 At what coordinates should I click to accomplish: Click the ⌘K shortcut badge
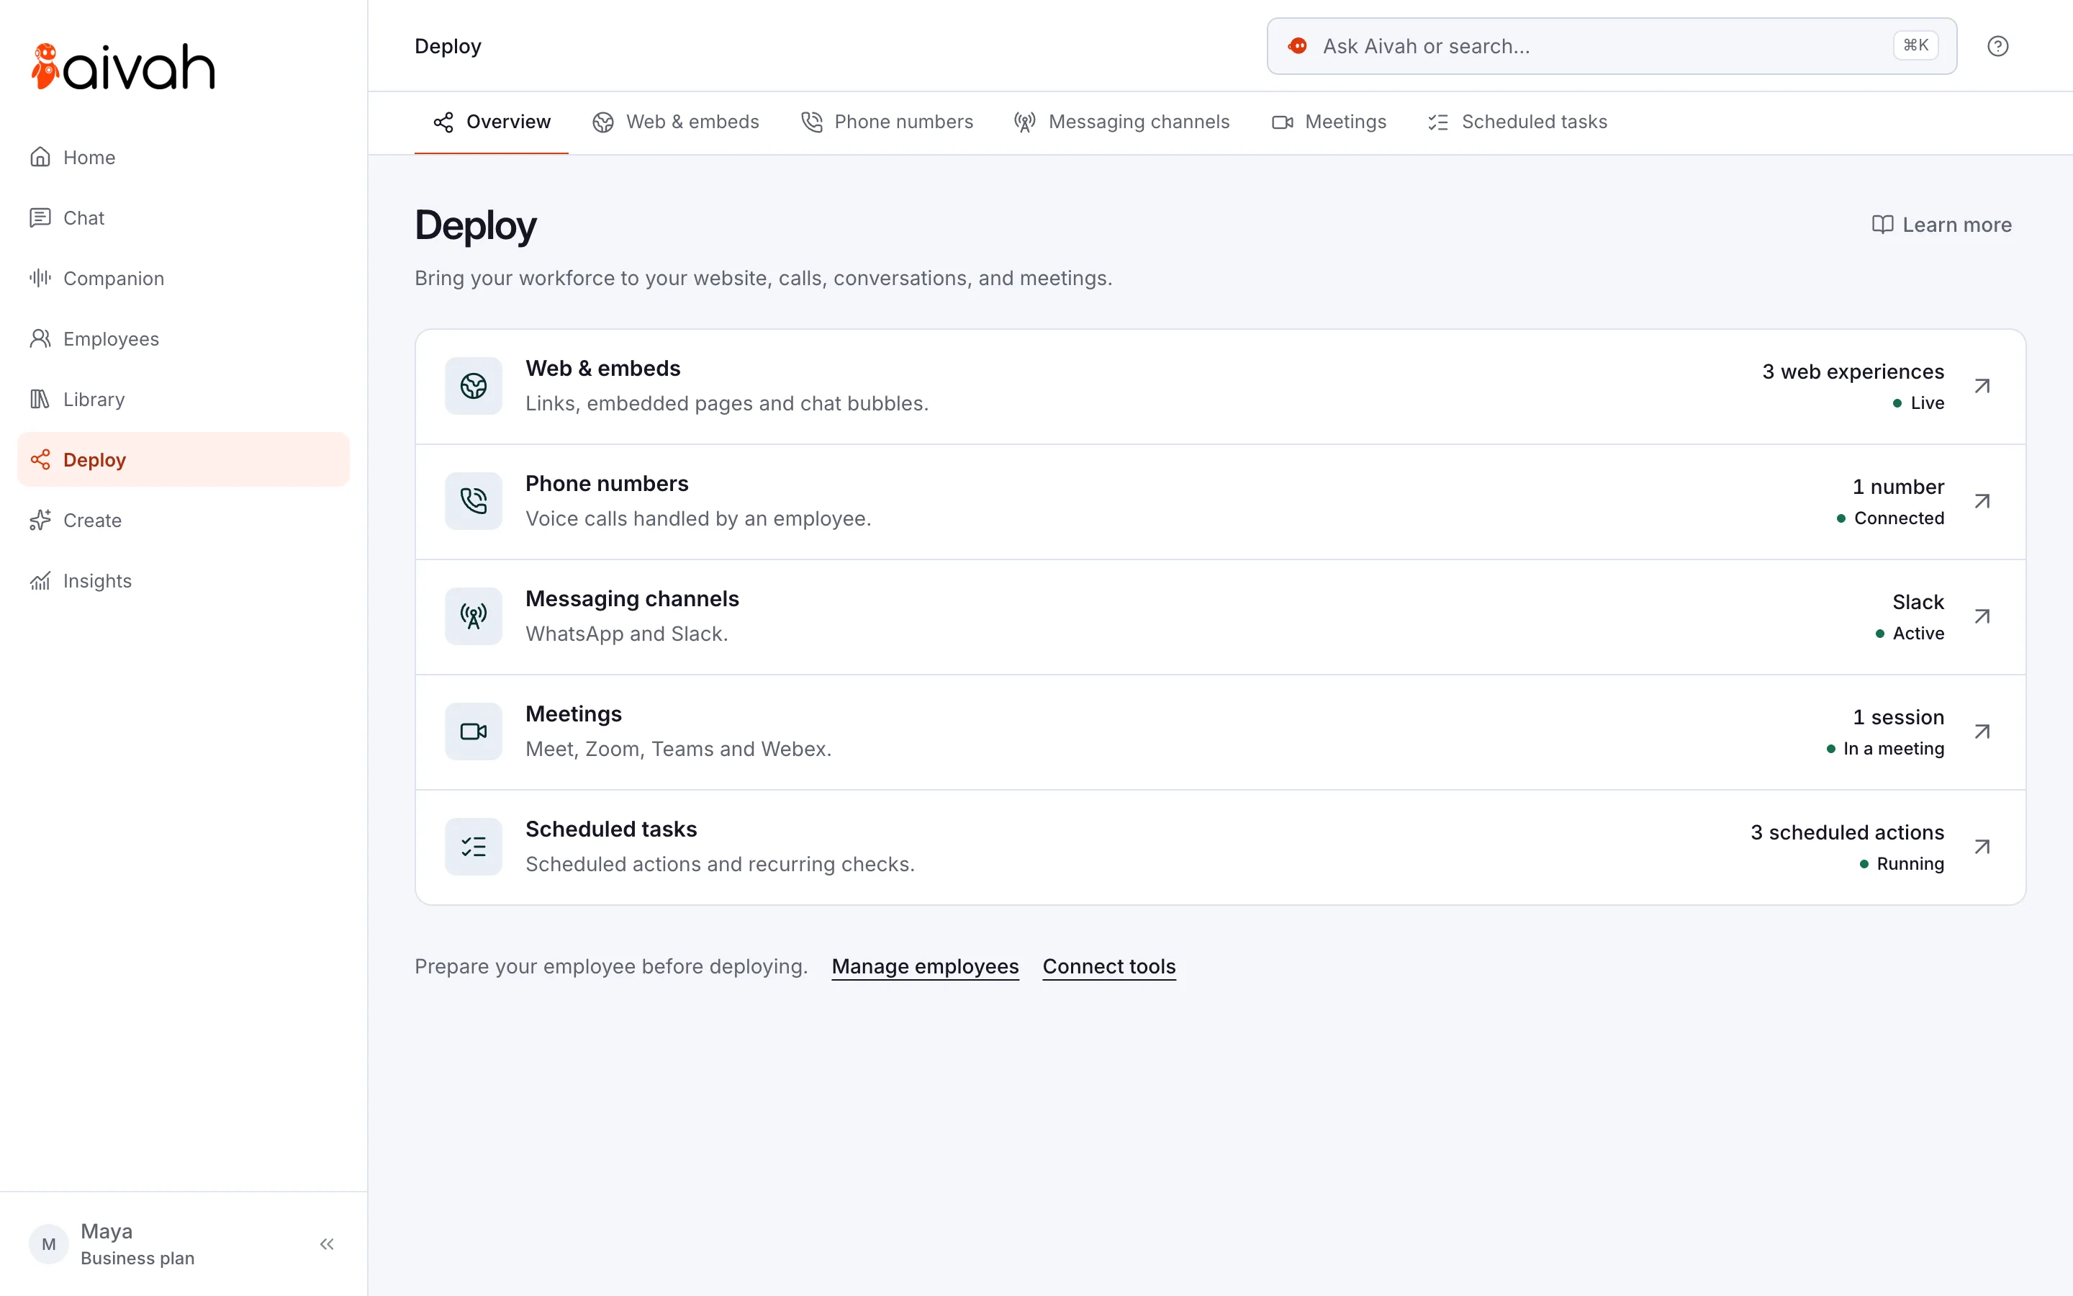pyautogui.click(x=1915, y=45)
